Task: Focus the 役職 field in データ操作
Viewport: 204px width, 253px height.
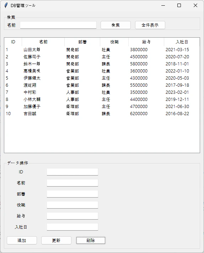Action: 73,205
